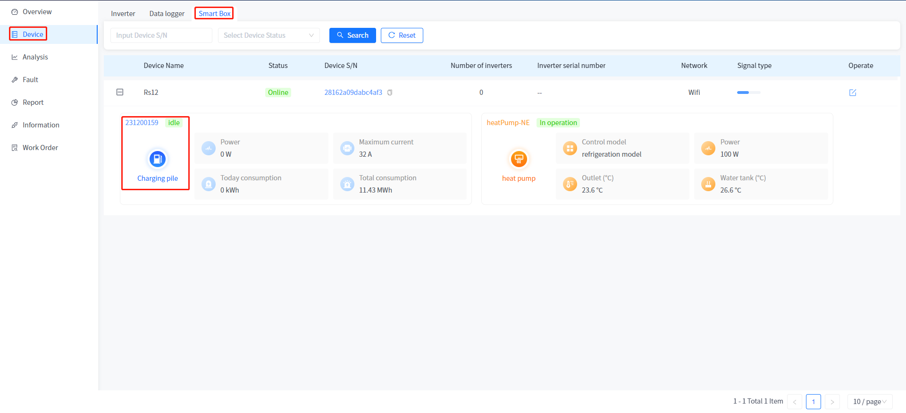Open the 10 / page size dropdown
Viewport: 906px width, 413px height.
point(869,402)
